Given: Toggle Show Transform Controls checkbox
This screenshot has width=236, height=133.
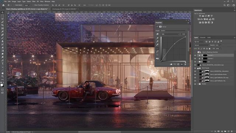Looking at the screenshot, I should tap(33, 5).
